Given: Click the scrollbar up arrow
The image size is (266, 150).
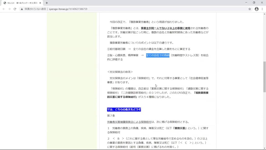Looking at the screenshot, I should (x=264, y=14).
